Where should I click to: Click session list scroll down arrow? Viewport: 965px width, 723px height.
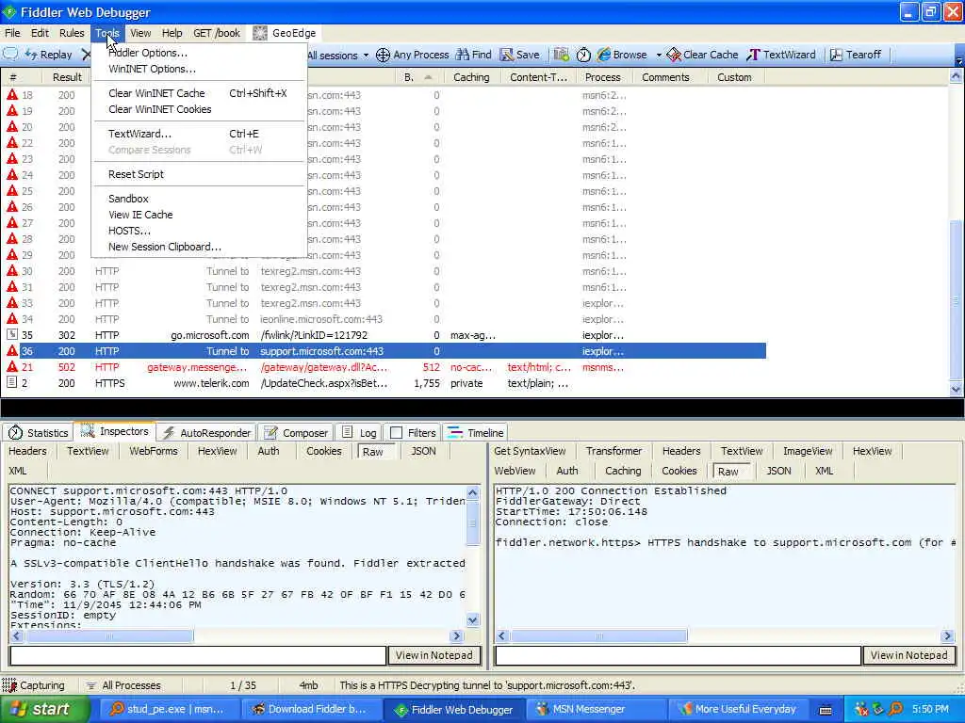coord(956,389)
